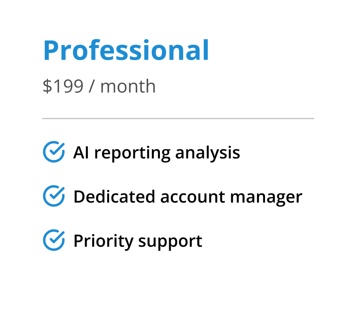The image size is (350, 331).
Task: Click the checkmark icon beside Dedicated account manager
Action: point(54,196)
